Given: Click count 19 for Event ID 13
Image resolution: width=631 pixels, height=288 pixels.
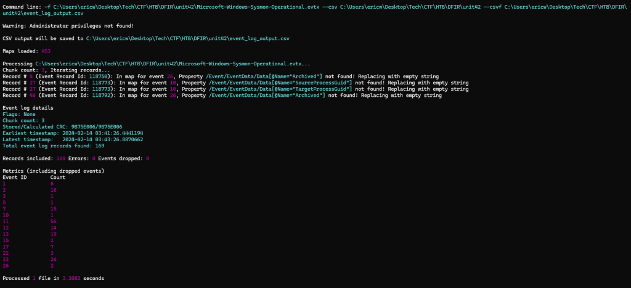Looking at the screenshot, I should (54, 234).
